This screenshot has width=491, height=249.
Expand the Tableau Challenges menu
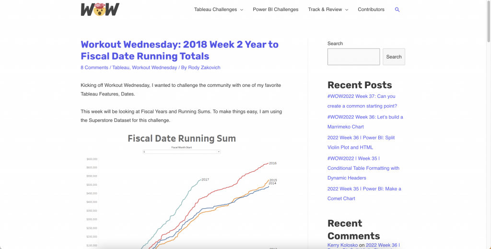pyautogui.click(x=218, y=10)
